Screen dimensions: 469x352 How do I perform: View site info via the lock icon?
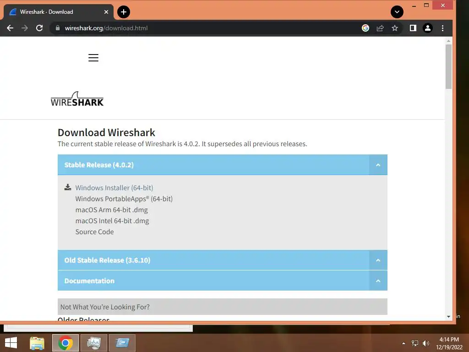coord(58,28)
